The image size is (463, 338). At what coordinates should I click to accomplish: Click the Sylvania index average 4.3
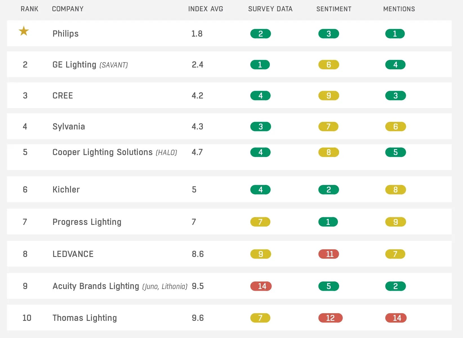pos(197,127)
